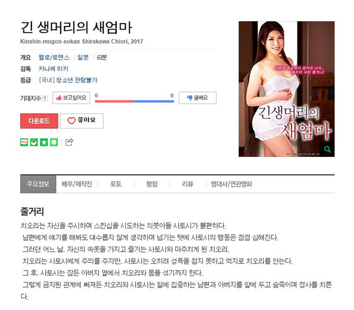Image resolution: width=354 pixels, height=310 pixels.
Task: Open the 평점 tab
Action: point(152,184)
